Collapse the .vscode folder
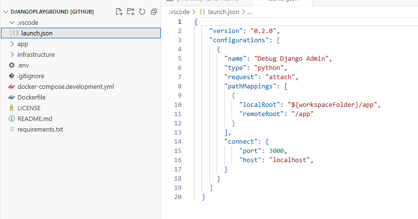The image size is (418, 219). pyautogui.click(x=12, y=22)
